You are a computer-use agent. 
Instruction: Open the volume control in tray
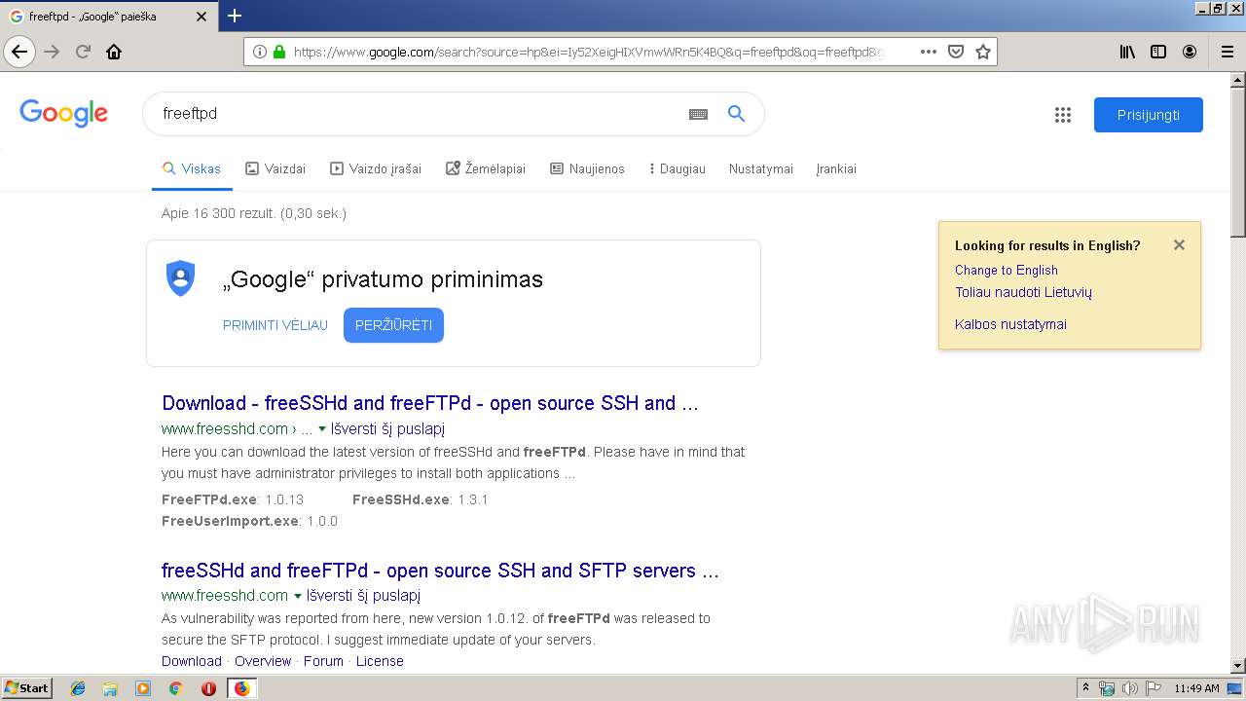coord(1128,688)
